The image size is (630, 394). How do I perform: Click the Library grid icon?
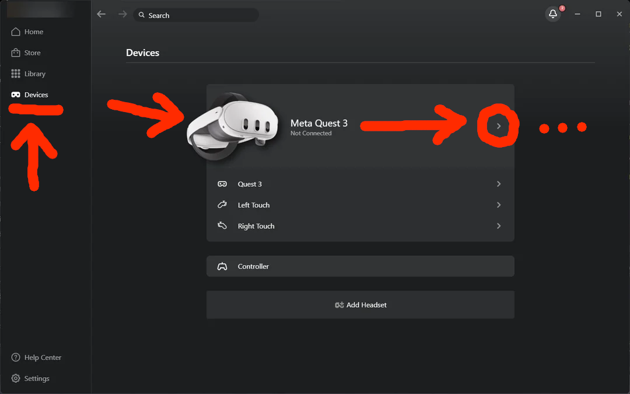[16, 74]
